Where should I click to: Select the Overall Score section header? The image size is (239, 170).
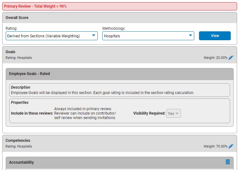click(17, 18)
